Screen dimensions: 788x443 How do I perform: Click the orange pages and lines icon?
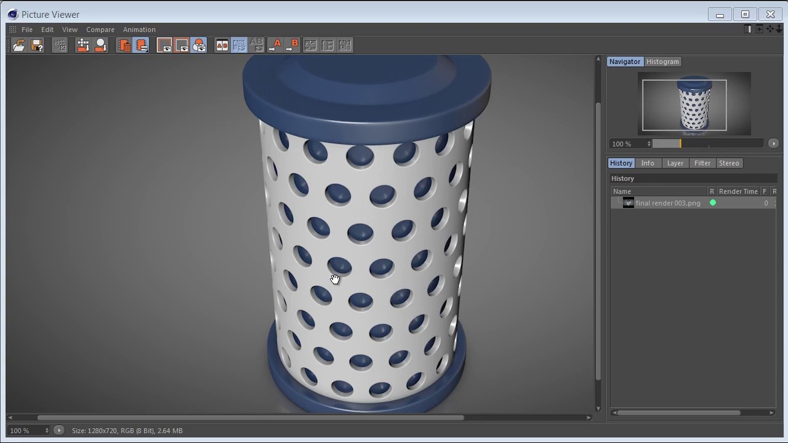[142, 45]
